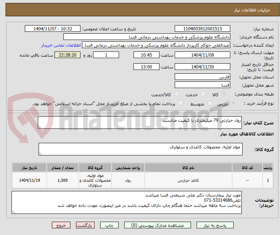Click the resize handle of شرح کلی نیاز box
Image resolution: width=280 pixels, height=235 pixels.
(40, 127)
